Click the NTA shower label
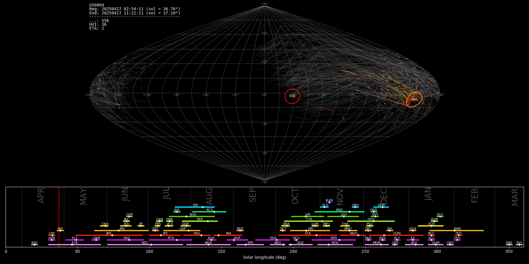529x264 pixels. pyautogui.click(x=335, y=243)
